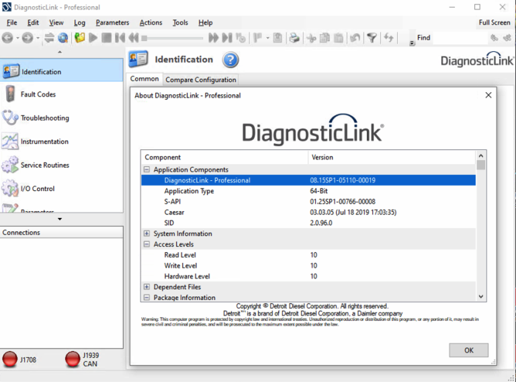This screenshot has width=516, height=382.
Task: Select the DiagnosticLink - Professional version row
Action: click(308, 180)
